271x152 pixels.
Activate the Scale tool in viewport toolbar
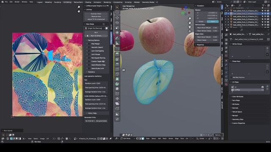[117, 27]
